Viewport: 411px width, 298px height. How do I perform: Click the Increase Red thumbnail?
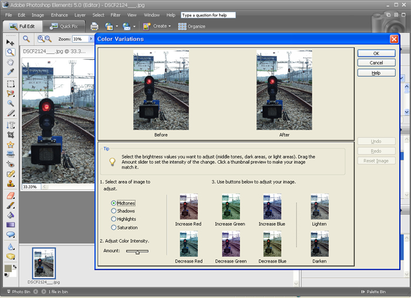click(x=188, y=207)
